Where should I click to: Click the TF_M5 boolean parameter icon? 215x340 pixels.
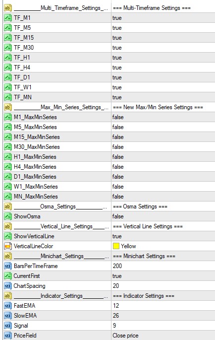click(8, 28)
